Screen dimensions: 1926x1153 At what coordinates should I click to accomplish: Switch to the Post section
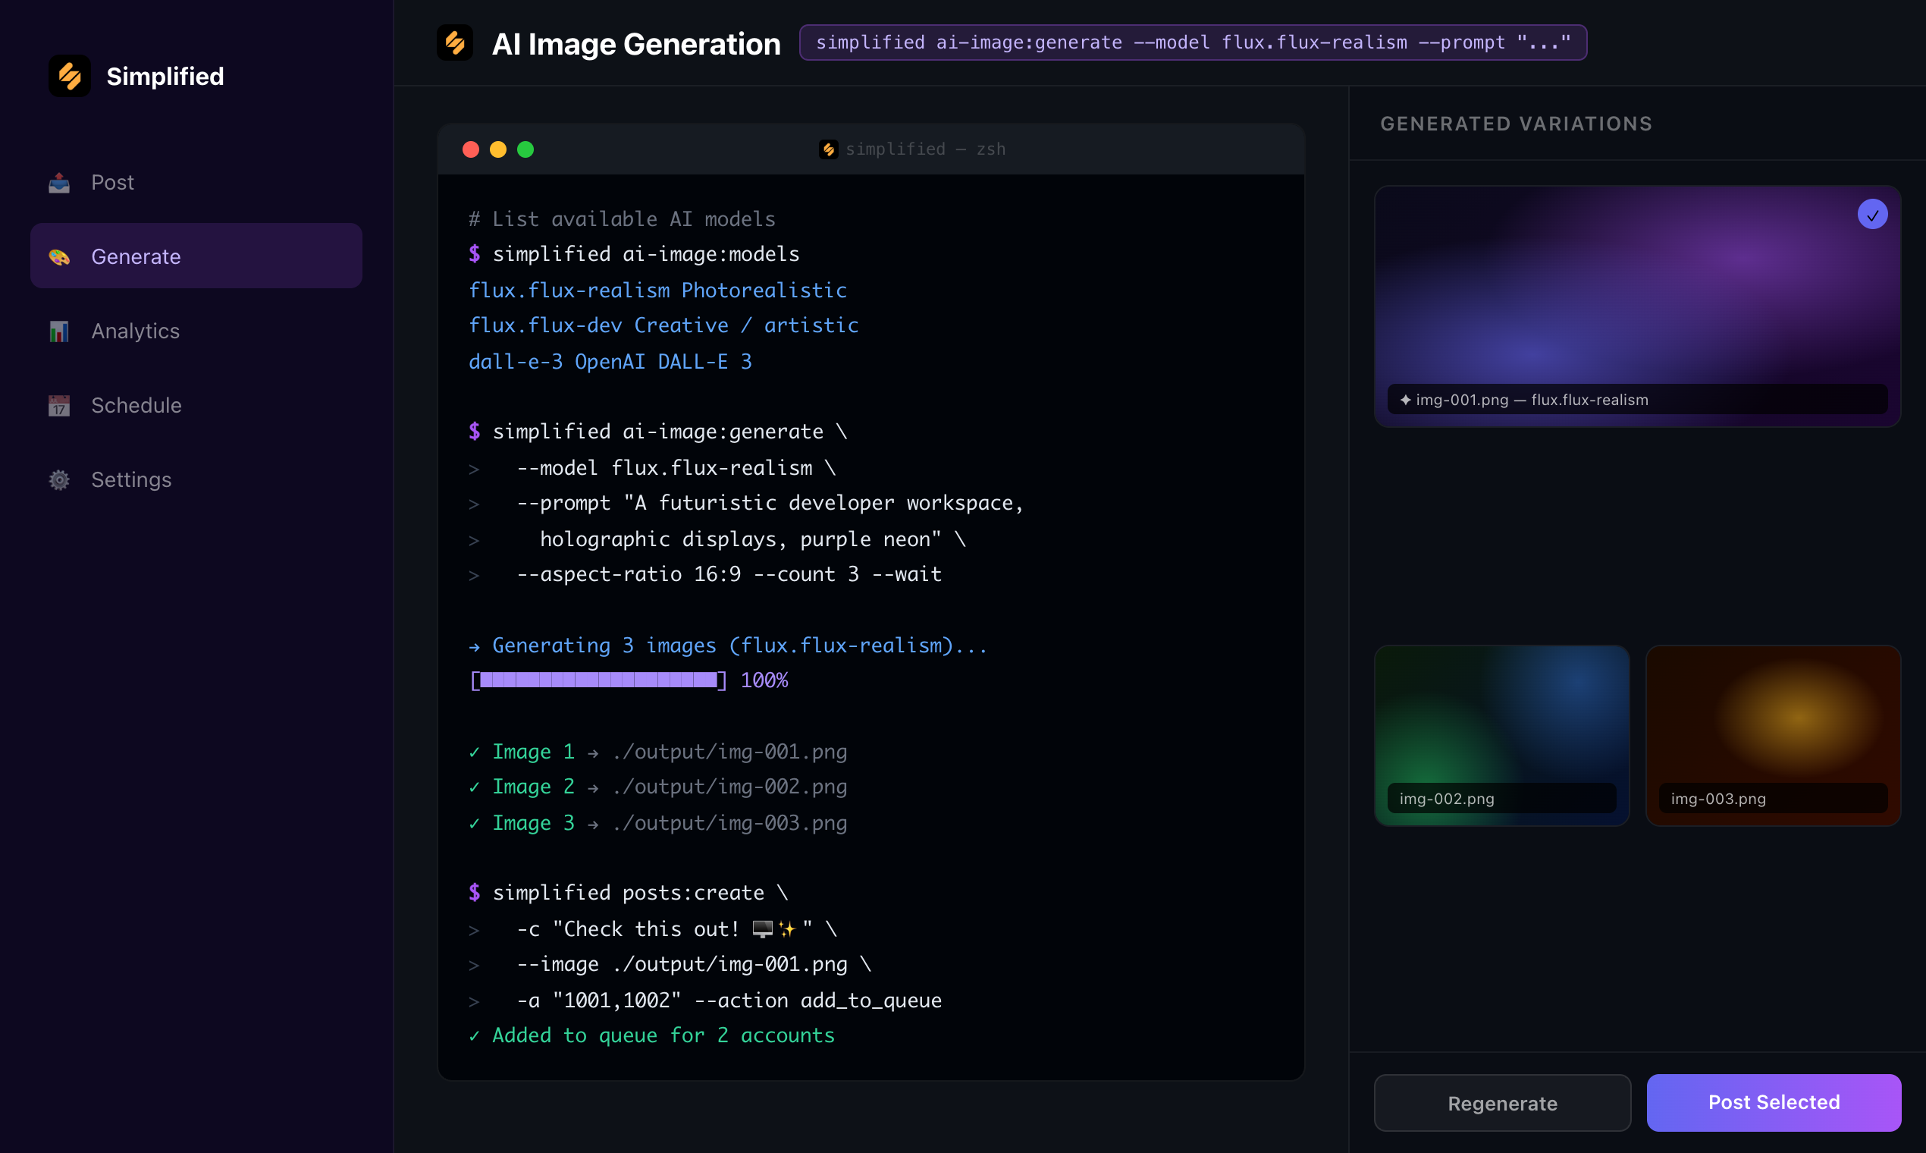(x=114, y=183)
